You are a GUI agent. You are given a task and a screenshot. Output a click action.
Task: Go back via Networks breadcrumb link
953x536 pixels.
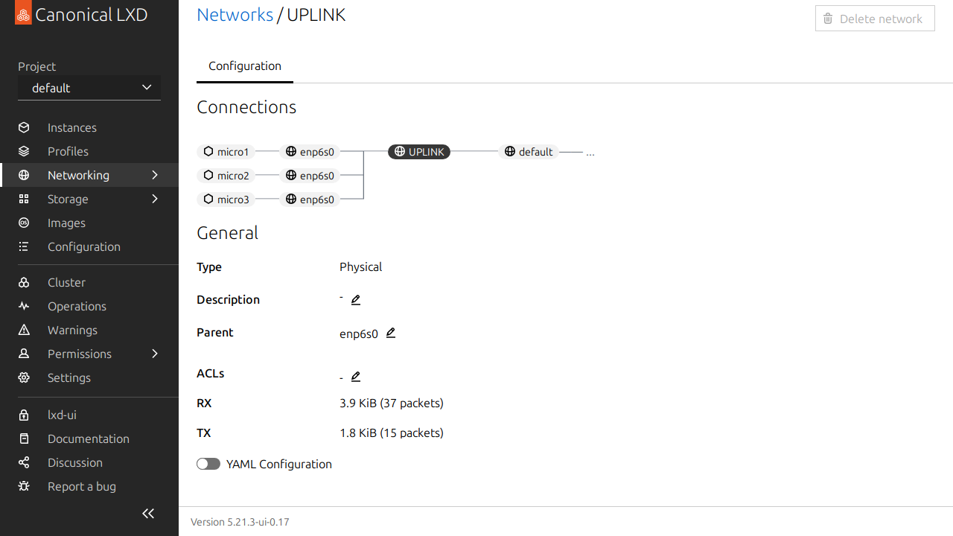[x=235, y=15]
